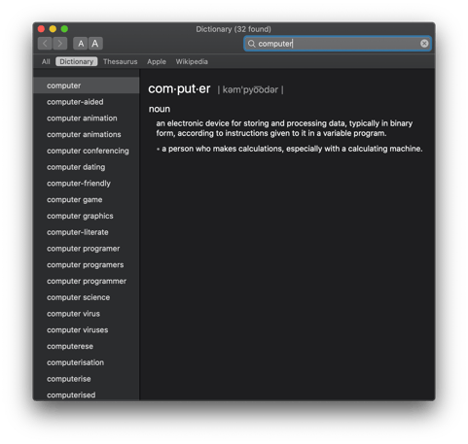Choose 'computerese' from the word list
This screenshot has height=444, width=468.
pos(87,346)
